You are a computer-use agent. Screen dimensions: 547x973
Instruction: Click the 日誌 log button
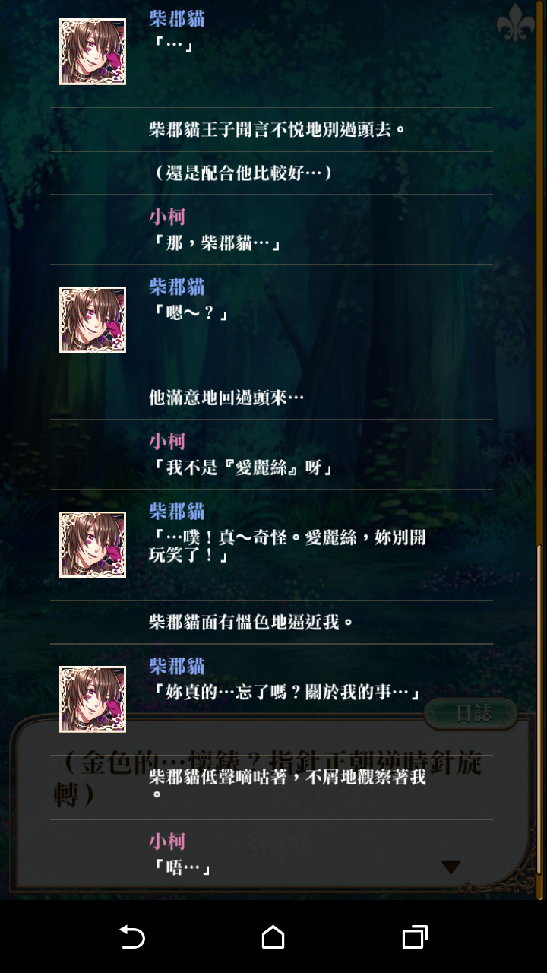[x=471, y=714]
